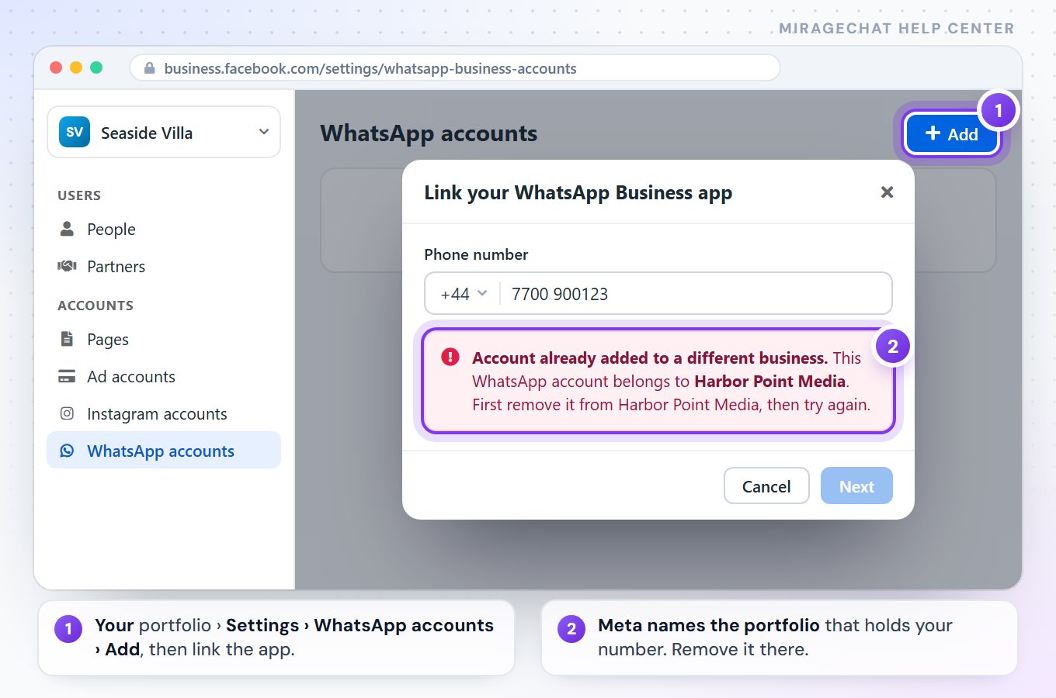Click the red error alert icon
This screenshot has width=1056, height=698.
(450, 357)
